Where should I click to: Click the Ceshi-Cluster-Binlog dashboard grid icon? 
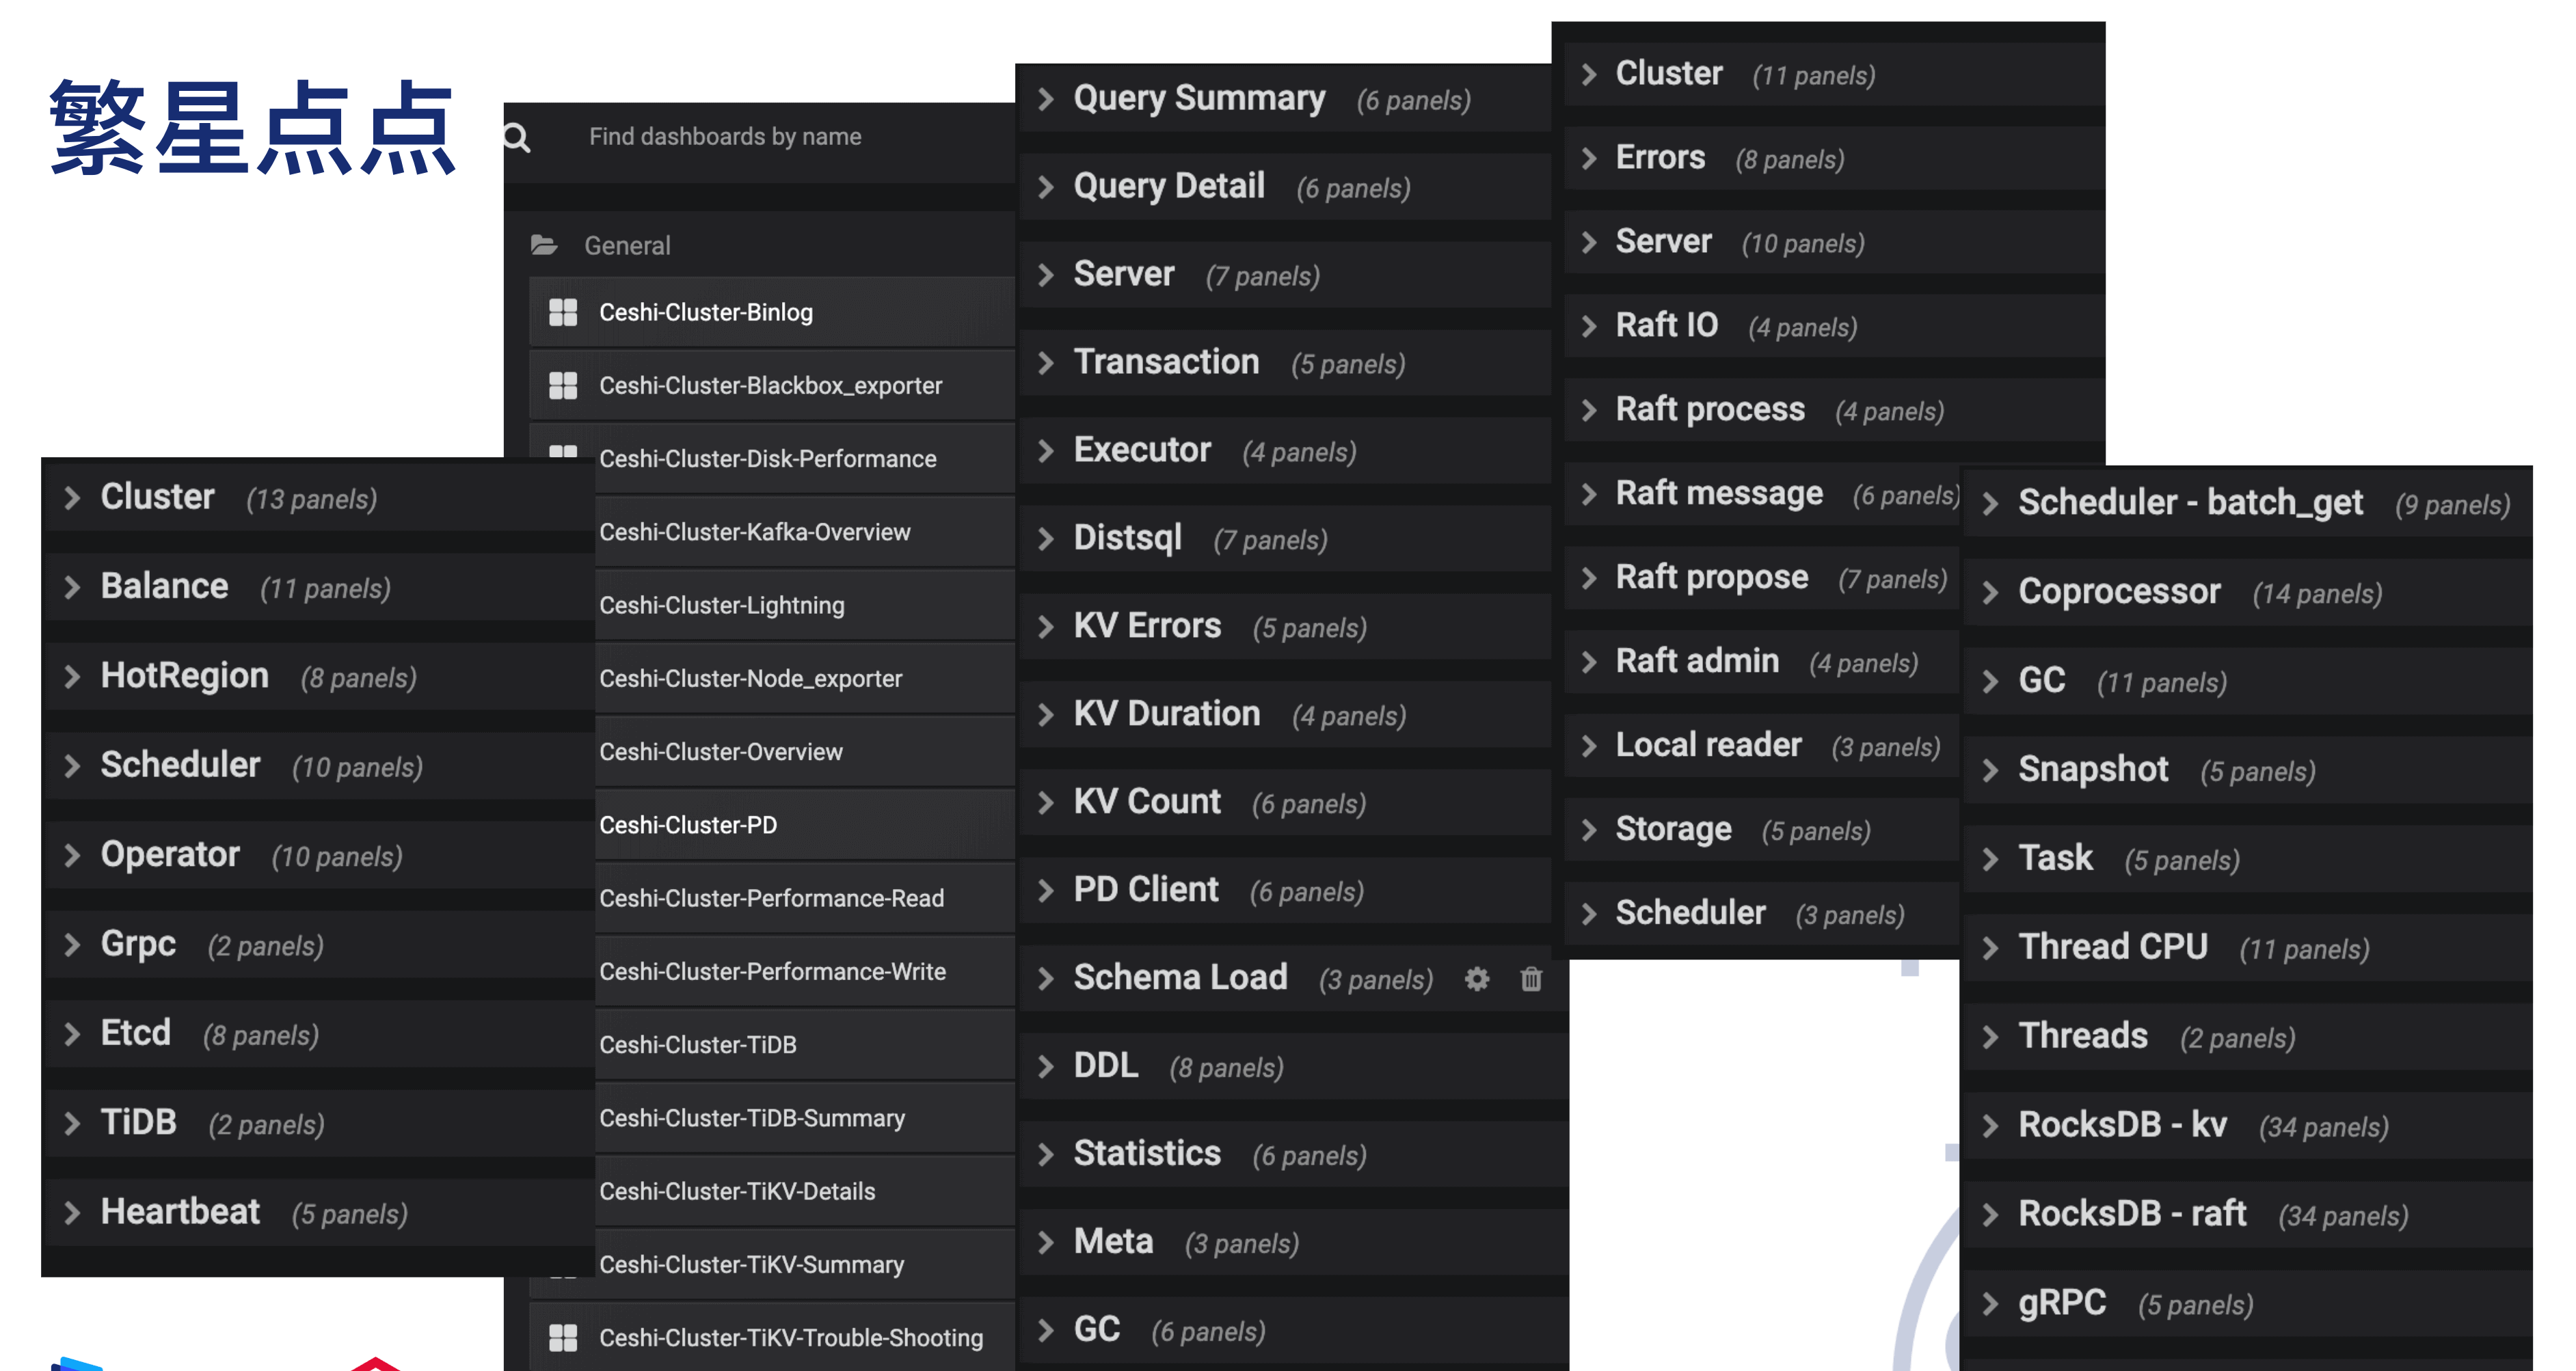563,312
